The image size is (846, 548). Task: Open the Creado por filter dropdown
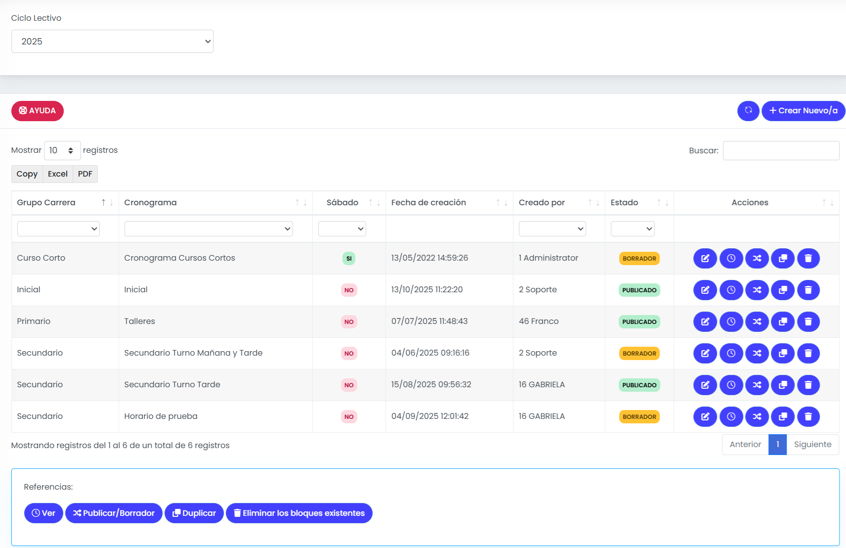[x=552, y=228]
